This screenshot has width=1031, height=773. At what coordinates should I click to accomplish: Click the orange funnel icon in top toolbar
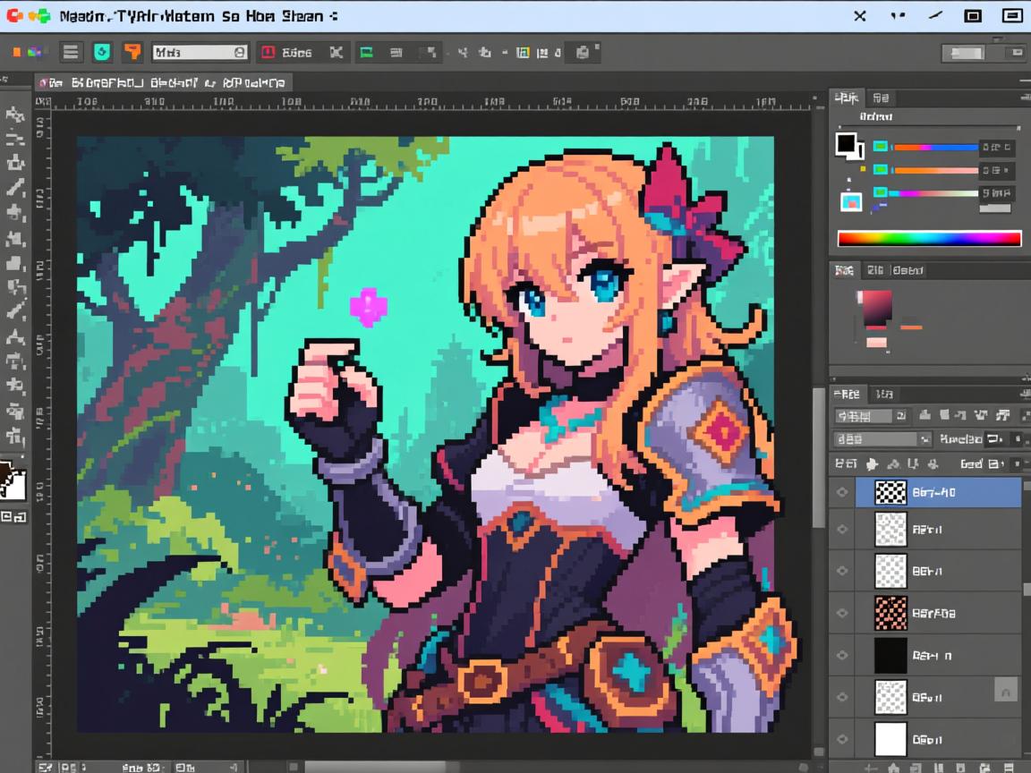(x=132, y=53)
